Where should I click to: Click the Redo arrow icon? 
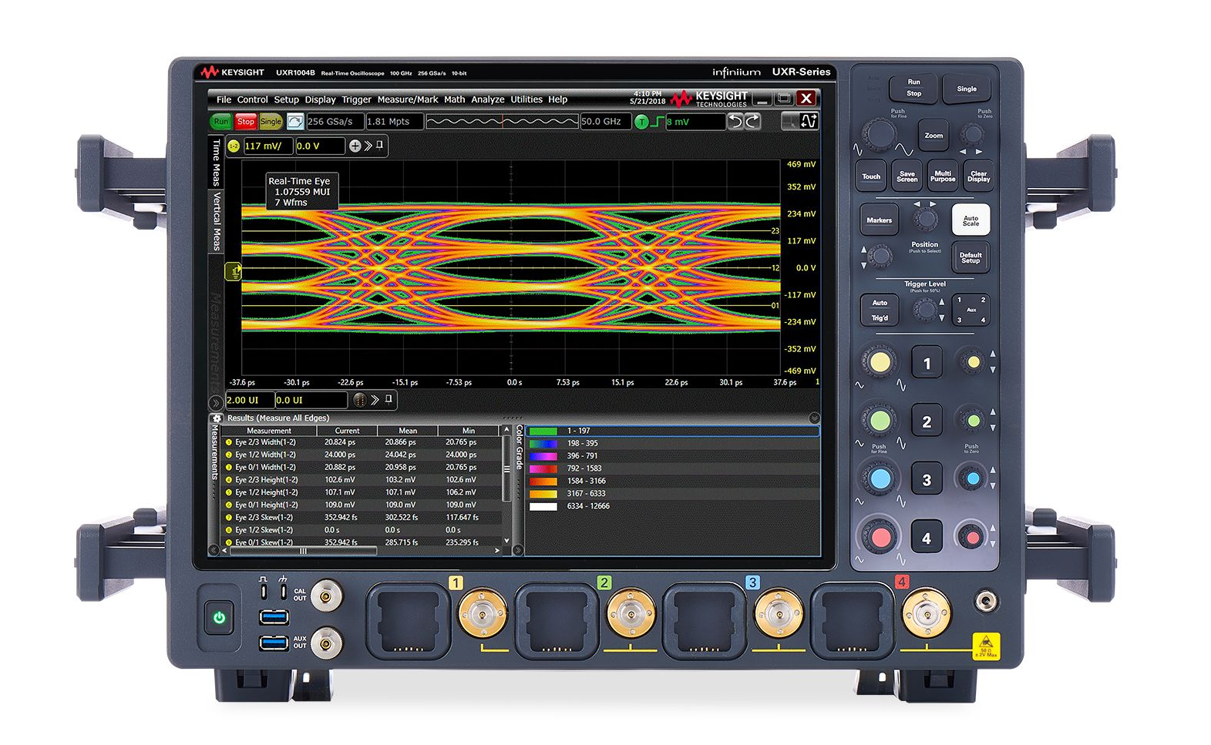point(752,121)
